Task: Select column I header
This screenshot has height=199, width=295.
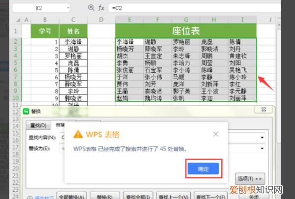Action: click(x=242, y=20)
